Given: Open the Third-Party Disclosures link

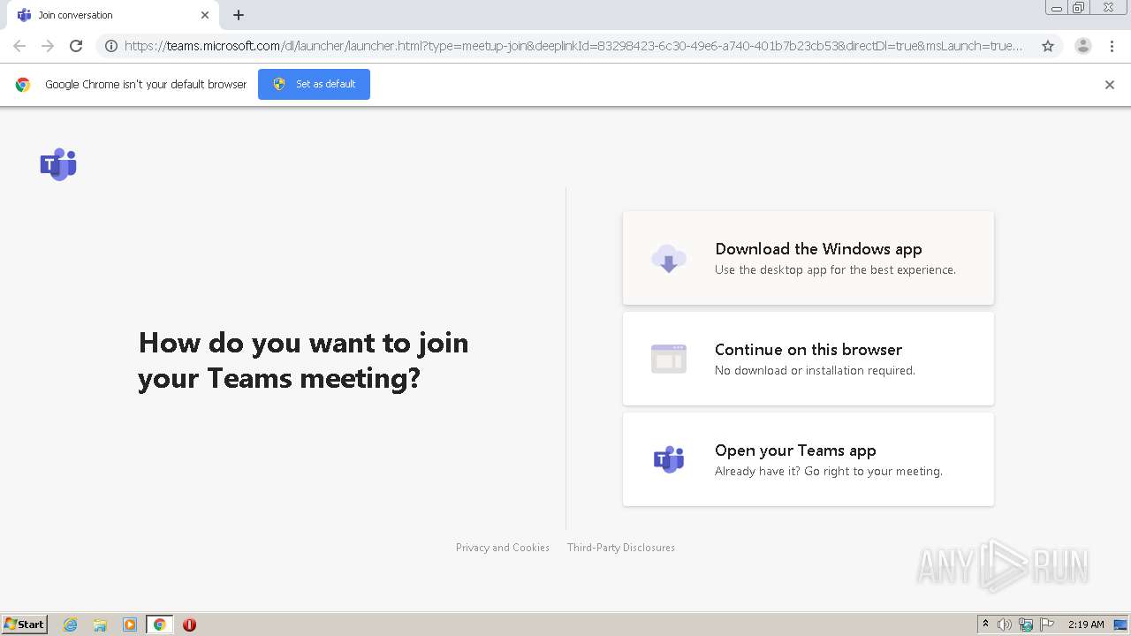Looking at the screenshot, I should click(x=621, y=548).
